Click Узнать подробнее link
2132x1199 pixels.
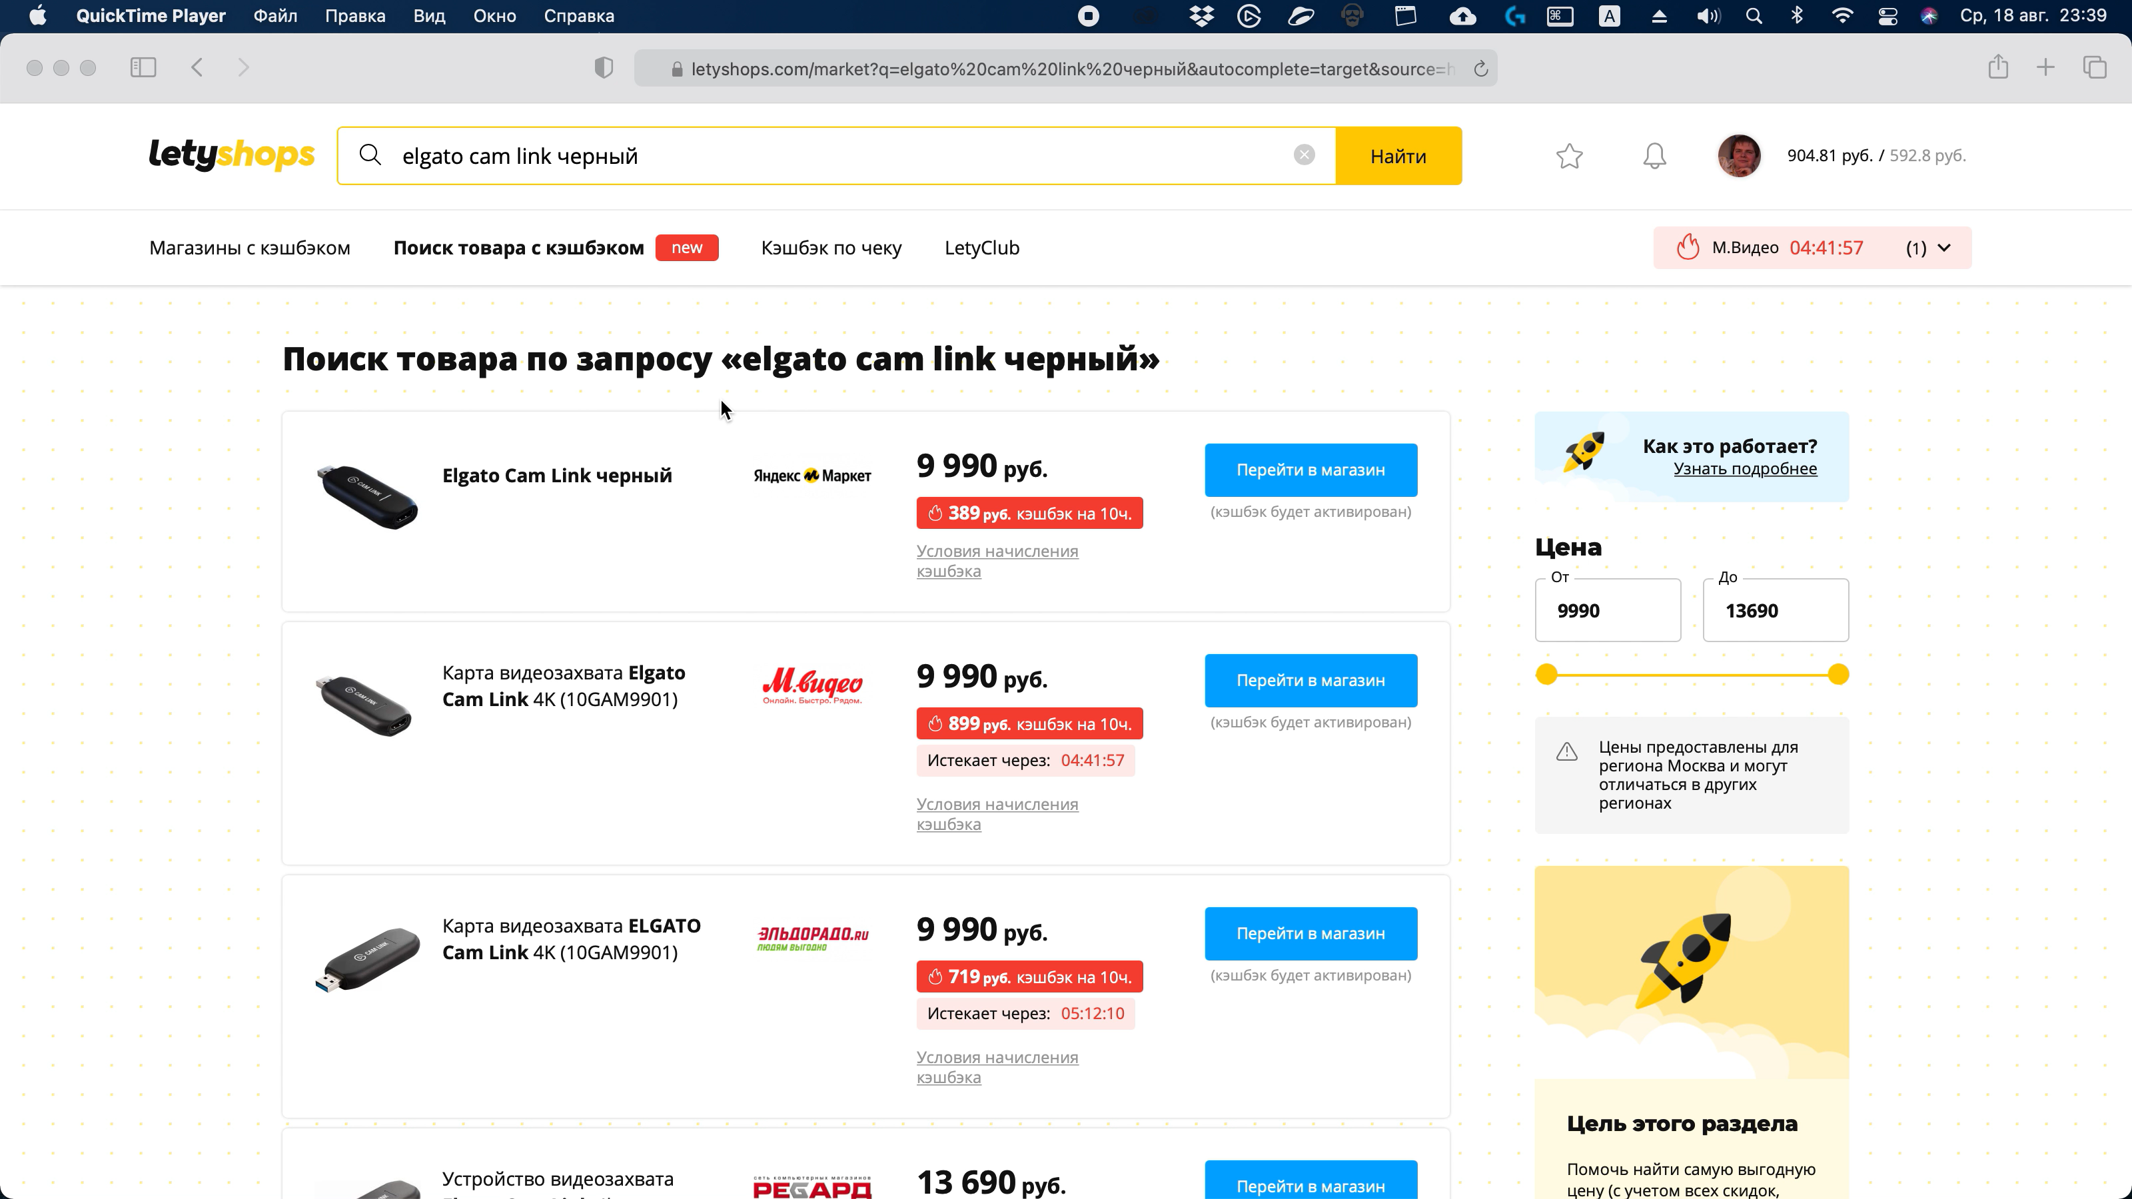1745,469
